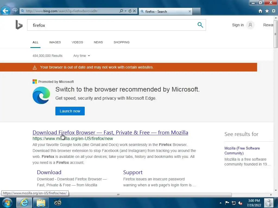Viewport: 278px width, 208px height.
Task: Click the out-of-date browser warning banner
Action: click(128, 67)
